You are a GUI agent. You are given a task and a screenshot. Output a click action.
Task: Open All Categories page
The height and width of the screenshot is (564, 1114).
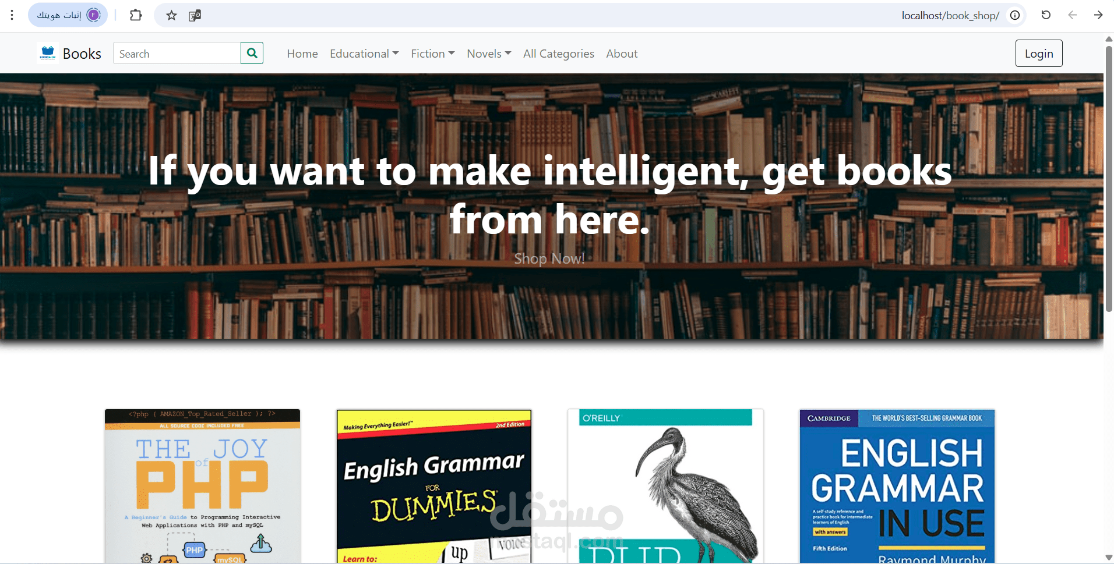tap(559, 54)
